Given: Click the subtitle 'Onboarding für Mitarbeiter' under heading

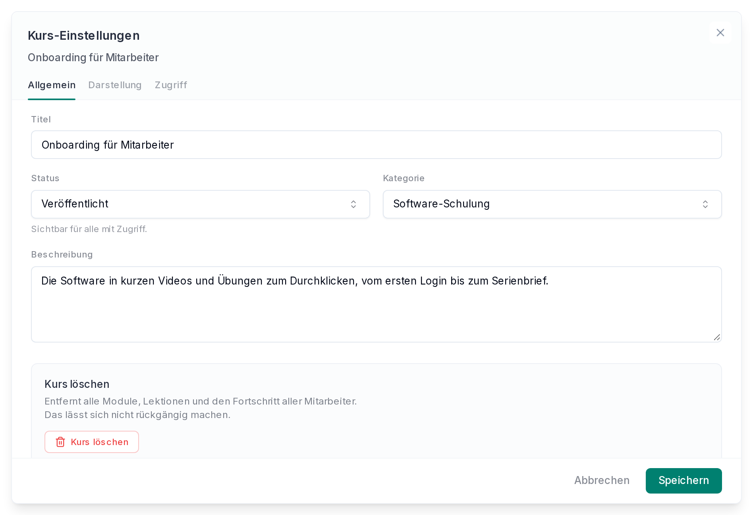Looking at the screenshot, I should 93,58.
